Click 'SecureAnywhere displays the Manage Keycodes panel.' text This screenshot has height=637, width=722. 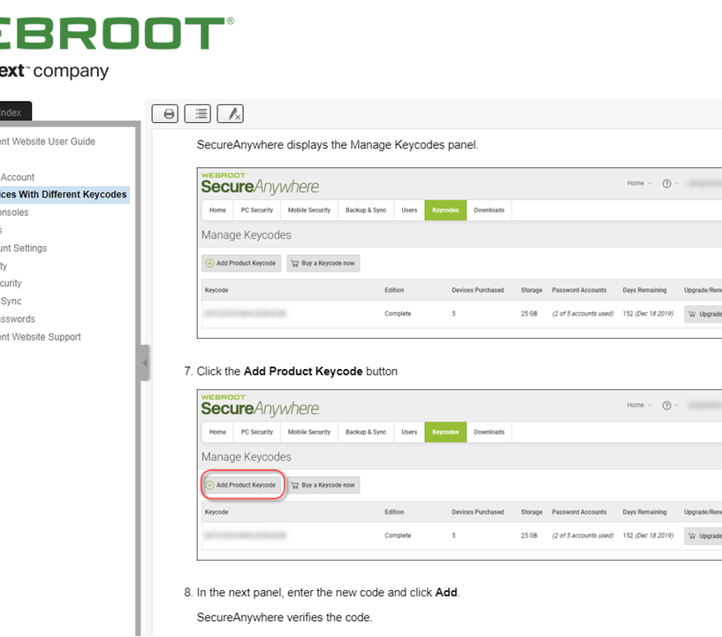coord(338,145)
